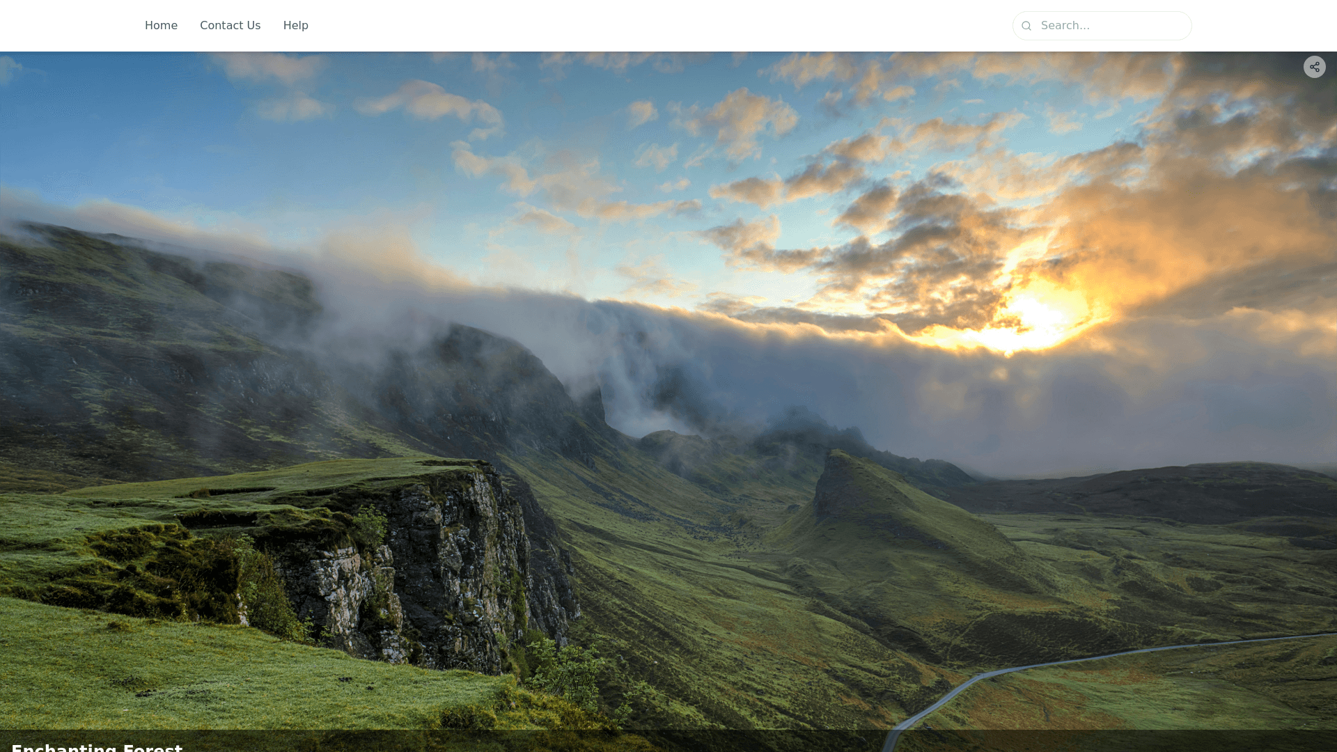Select Contact Us in the header

tap(230, 26)
